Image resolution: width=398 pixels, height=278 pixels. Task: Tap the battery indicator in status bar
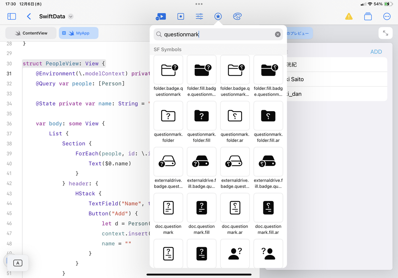[388, 4]
